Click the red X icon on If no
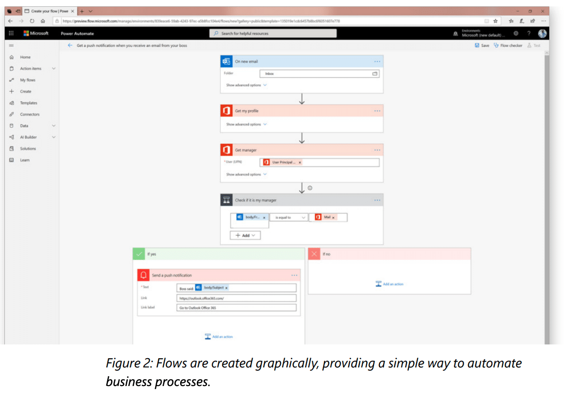 pyautogui.click(x=314, y=254)
